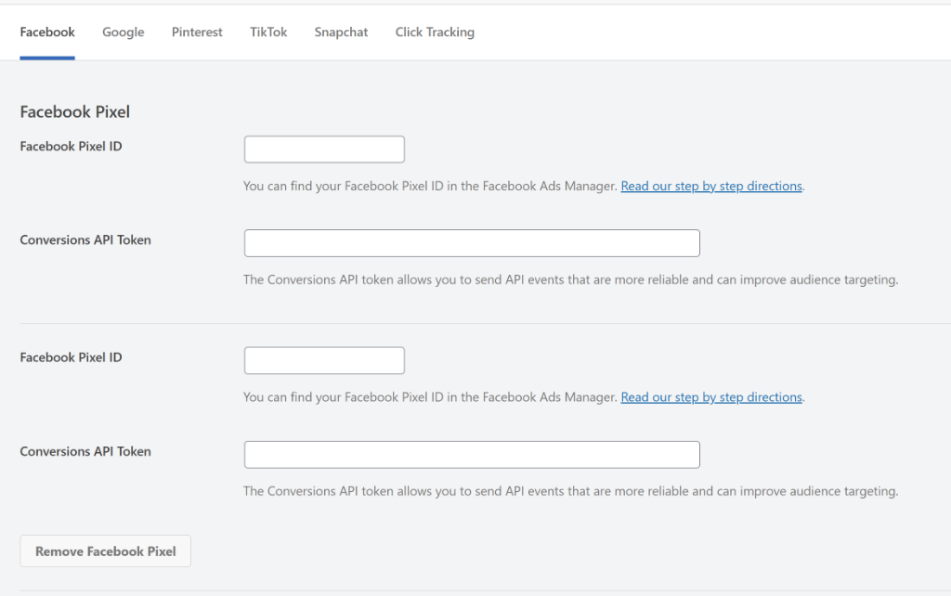Click the second Conversions API token description text

[570, 491]
